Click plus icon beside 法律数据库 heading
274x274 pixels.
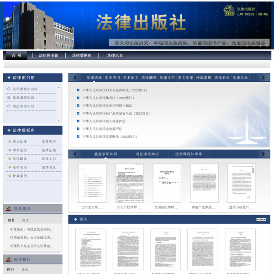8,131
